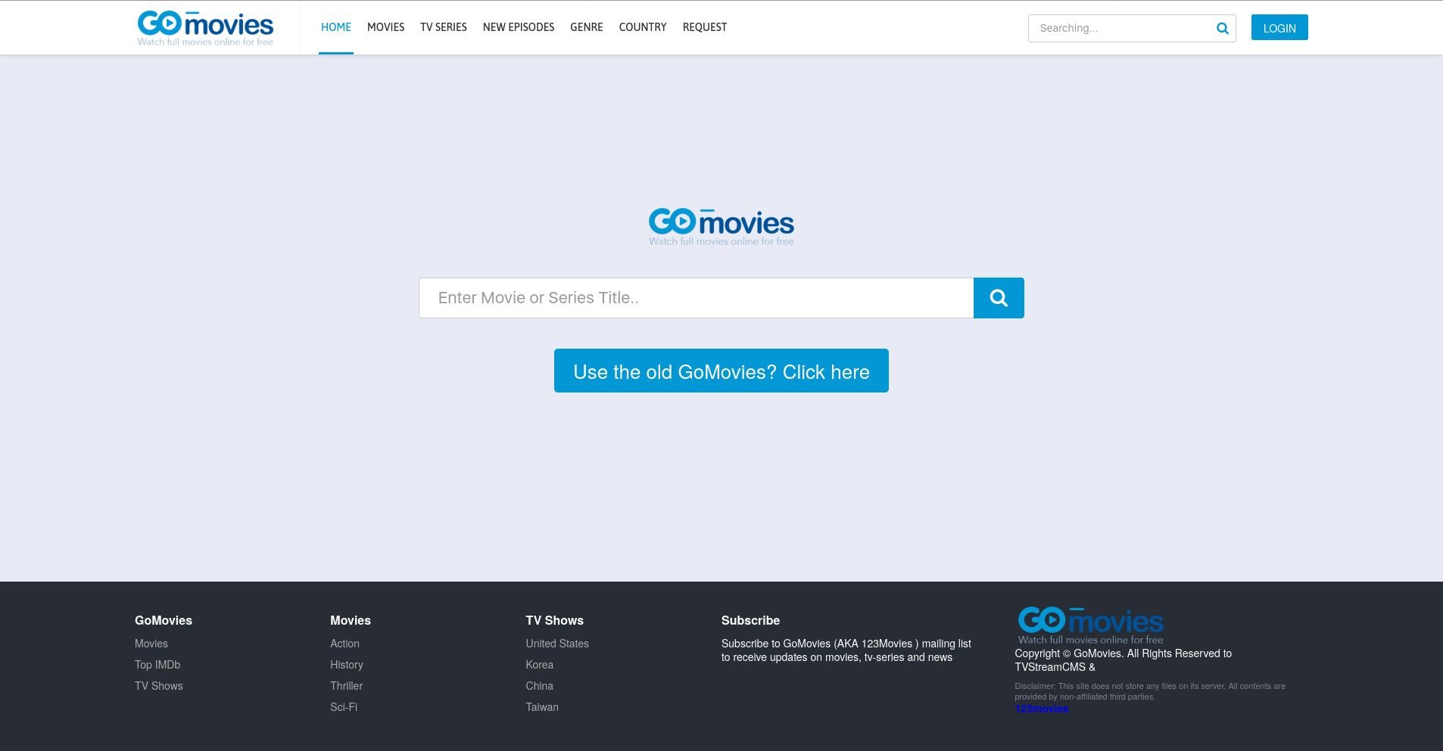Click the footer GoMovies column heading
The image size is (1443, 751).
164,620
